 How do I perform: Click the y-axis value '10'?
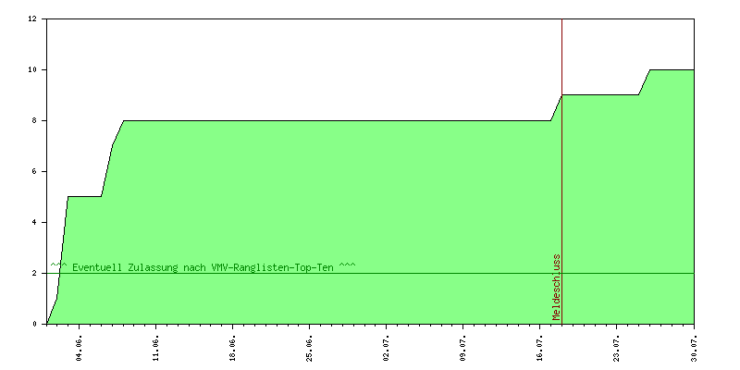point(32,70)
